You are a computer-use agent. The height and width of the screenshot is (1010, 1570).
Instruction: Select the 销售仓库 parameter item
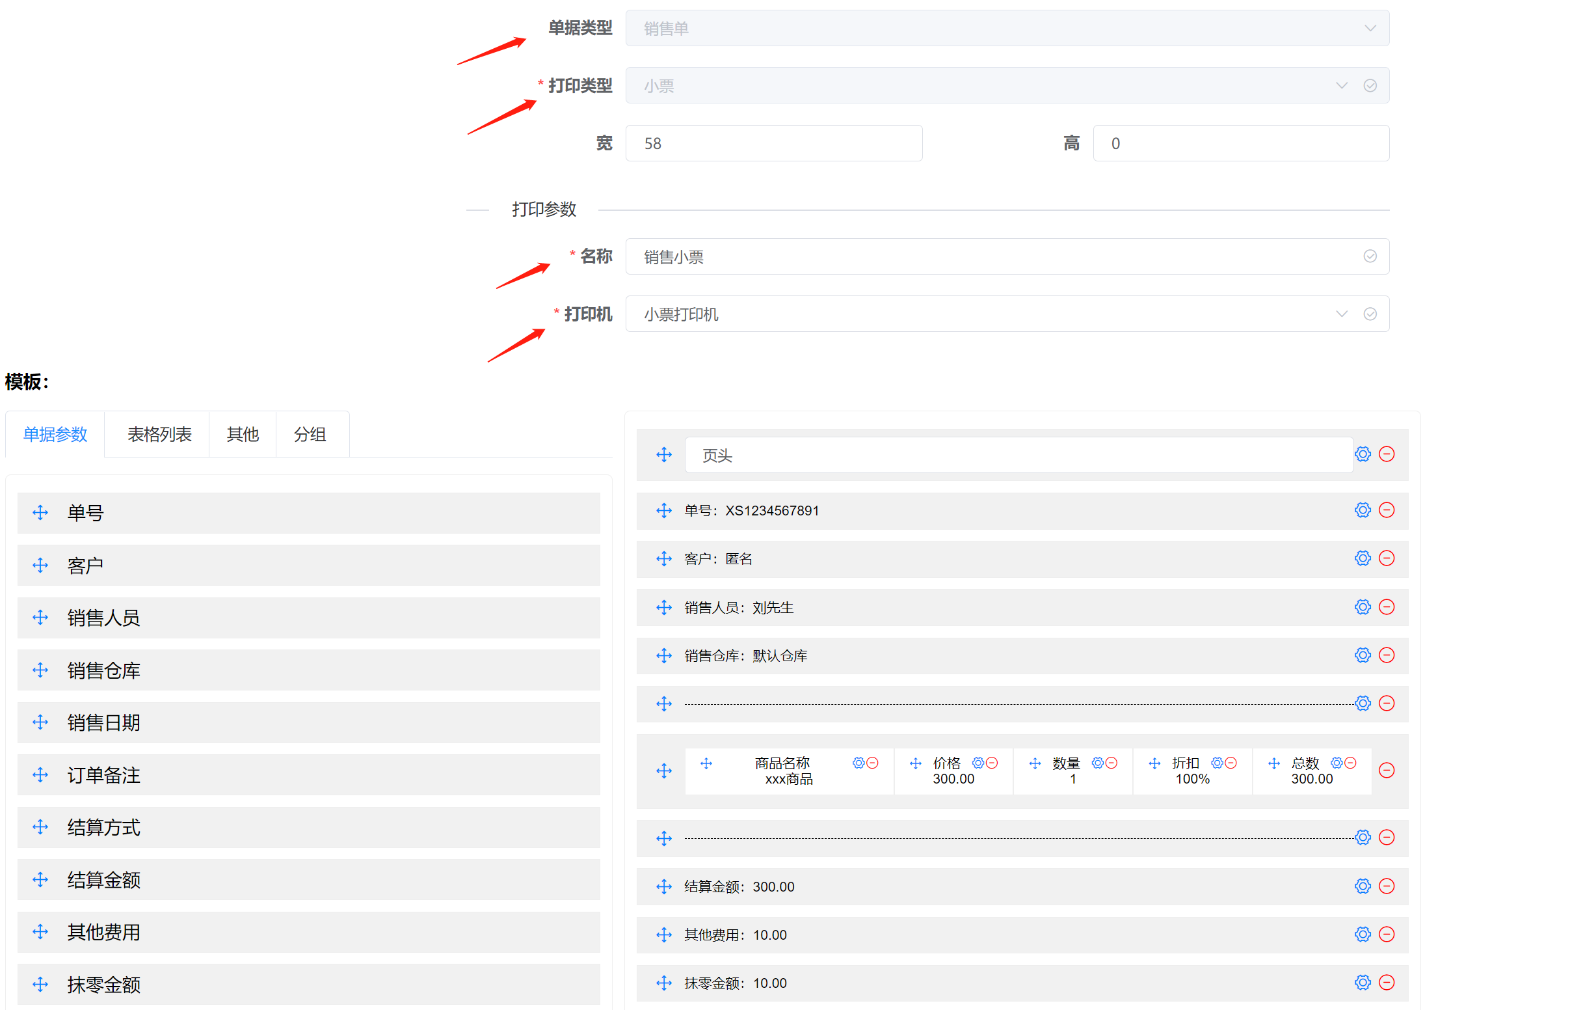click(308, 670)
